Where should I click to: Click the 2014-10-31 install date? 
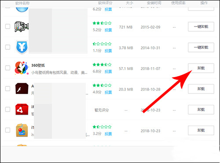pos(150,48)
